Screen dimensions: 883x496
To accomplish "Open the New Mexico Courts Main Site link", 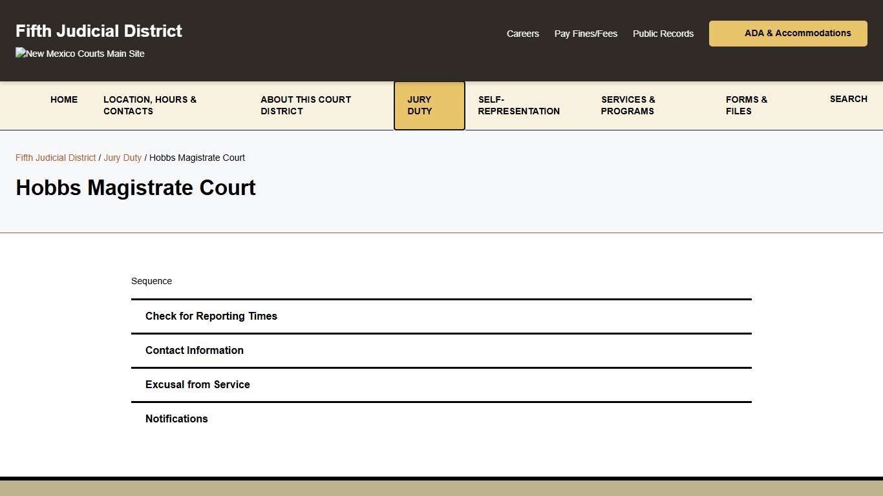I will pos(80,54).
